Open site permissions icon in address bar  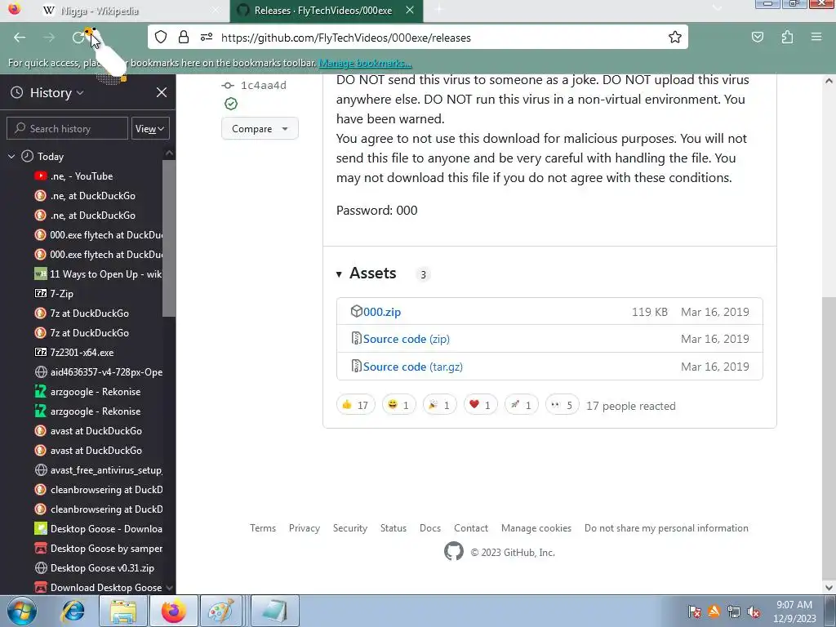(x=207, y=38)
